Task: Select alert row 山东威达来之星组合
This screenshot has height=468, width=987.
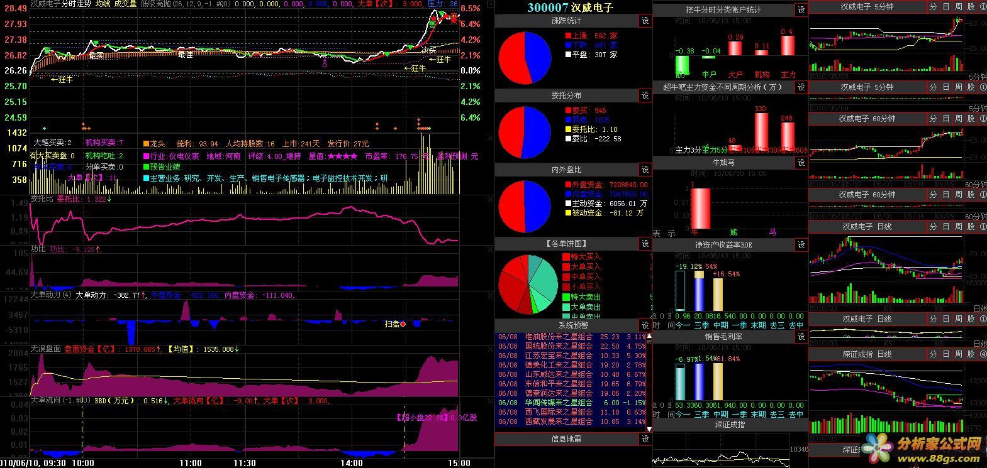Action: [572, 374]
